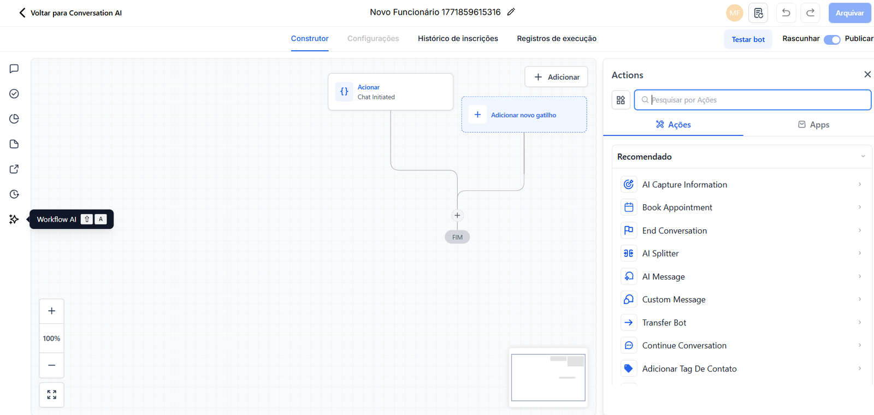874x415 pixels.
Task: Open the chat bubble icon in left sidebar
Action: (14, 69)
